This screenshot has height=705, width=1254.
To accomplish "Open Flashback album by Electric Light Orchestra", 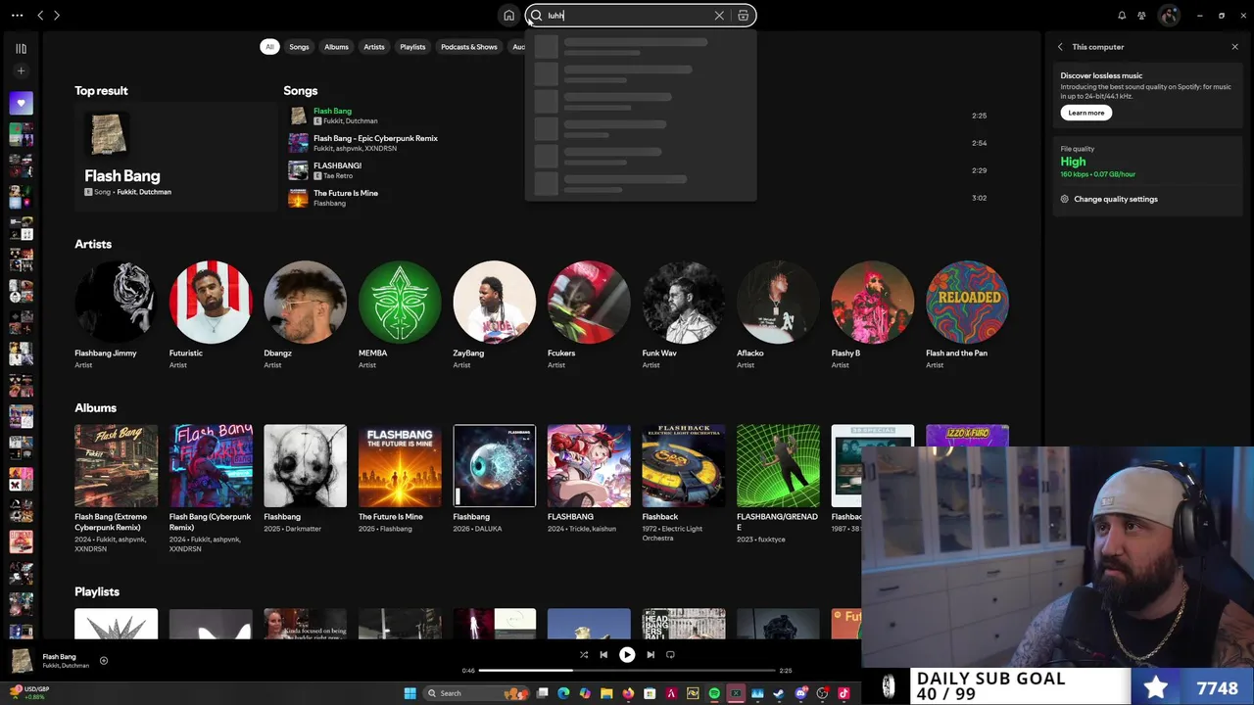I will pos(684,485).
